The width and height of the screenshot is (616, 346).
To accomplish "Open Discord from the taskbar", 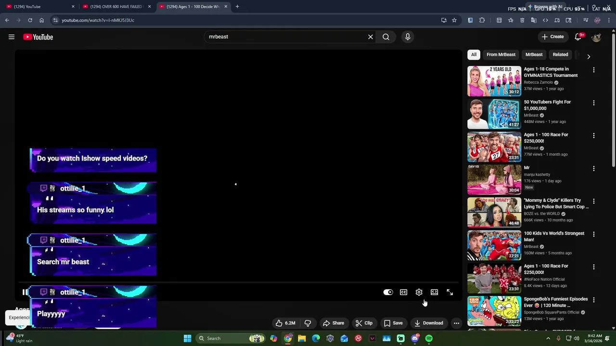I will click(x=415, y=338).
